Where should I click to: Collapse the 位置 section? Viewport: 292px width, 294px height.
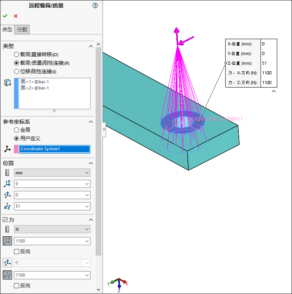point(91,163)
